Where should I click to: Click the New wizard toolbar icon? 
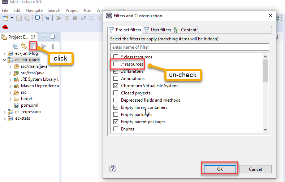6,18
